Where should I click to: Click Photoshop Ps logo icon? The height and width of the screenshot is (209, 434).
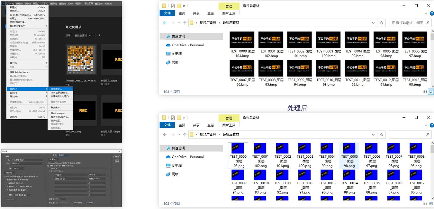3,4
